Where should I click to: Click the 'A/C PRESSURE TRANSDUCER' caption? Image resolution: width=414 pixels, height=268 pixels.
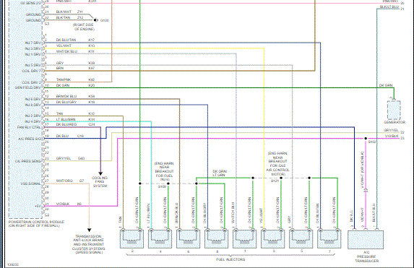(x=366, y=256)
